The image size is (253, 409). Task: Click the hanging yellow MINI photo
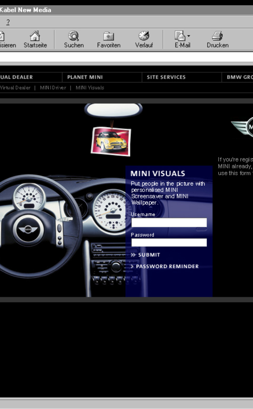coord(111,141)
